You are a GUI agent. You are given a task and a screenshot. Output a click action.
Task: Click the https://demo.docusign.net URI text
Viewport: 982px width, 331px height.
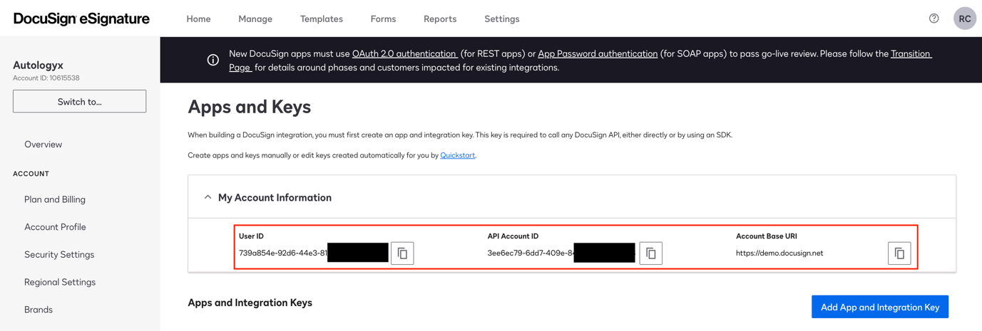pyautogui.click(x=779, y=253)
